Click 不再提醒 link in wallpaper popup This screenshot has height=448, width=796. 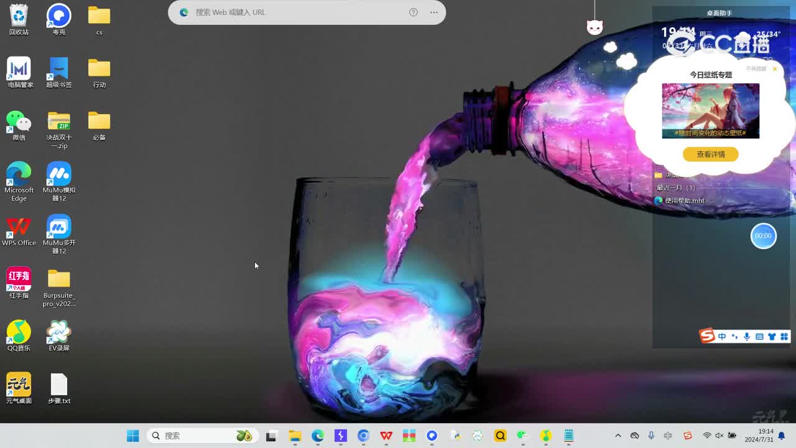(x=756, y=68)
